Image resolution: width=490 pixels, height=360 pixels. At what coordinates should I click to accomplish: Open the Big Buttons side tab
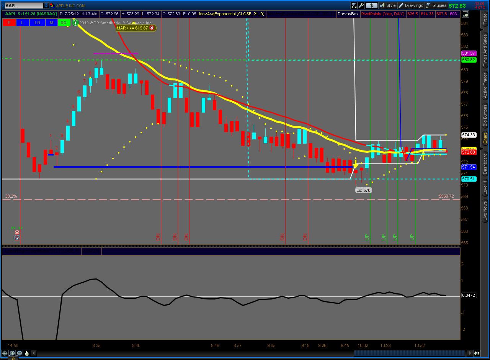485,115
